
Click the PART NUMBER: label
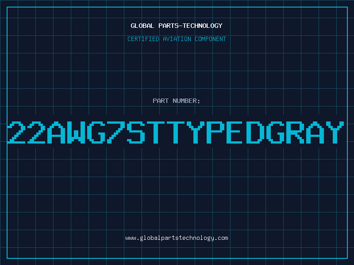click(177, 101)
